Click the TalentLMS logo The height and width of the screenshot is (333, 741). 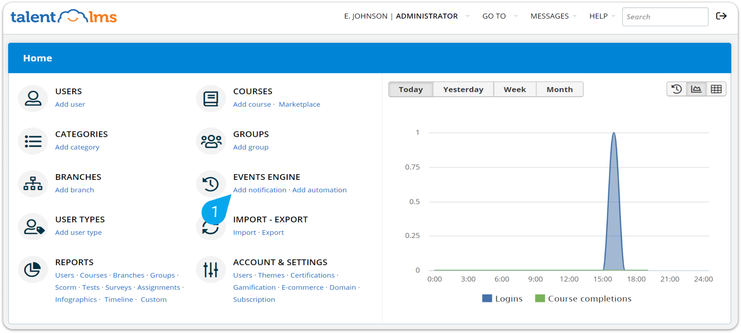[x=64, y=16]
